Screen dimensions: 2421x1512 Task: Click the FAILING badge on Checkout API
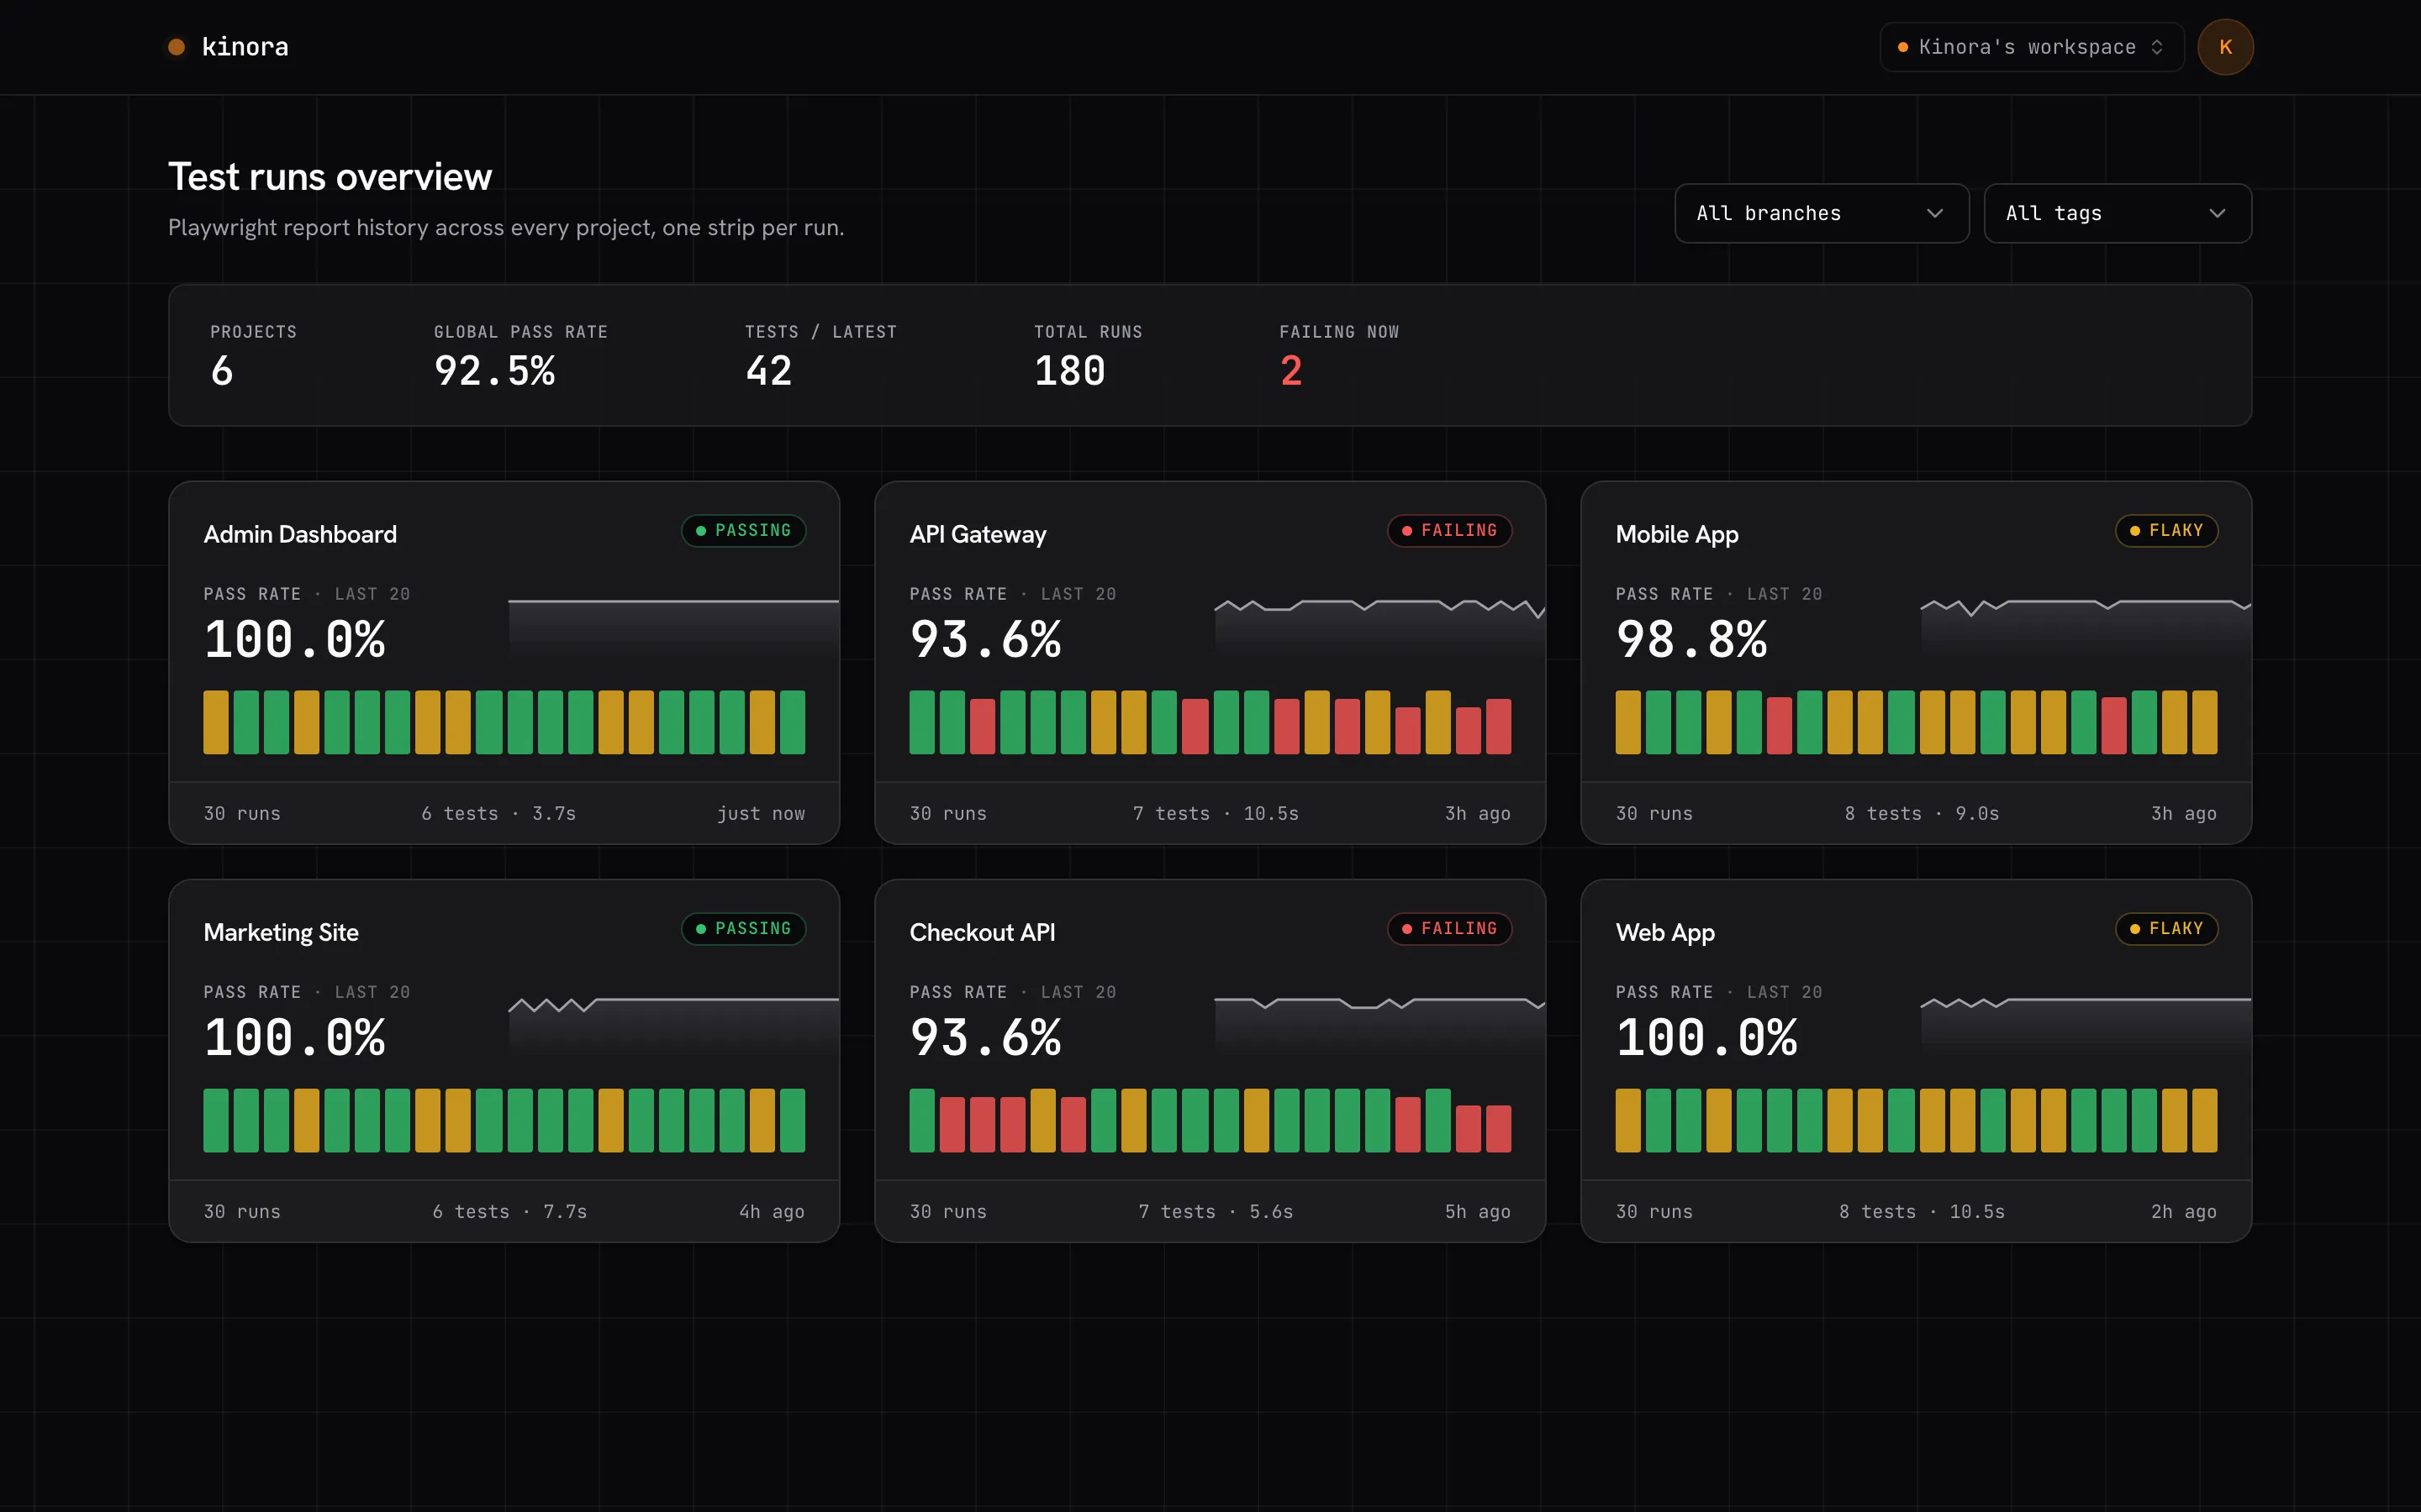coord(1449,929)
